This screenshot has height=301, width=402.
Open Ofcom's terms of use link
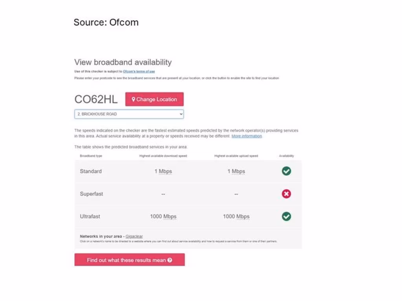point(139,71)
